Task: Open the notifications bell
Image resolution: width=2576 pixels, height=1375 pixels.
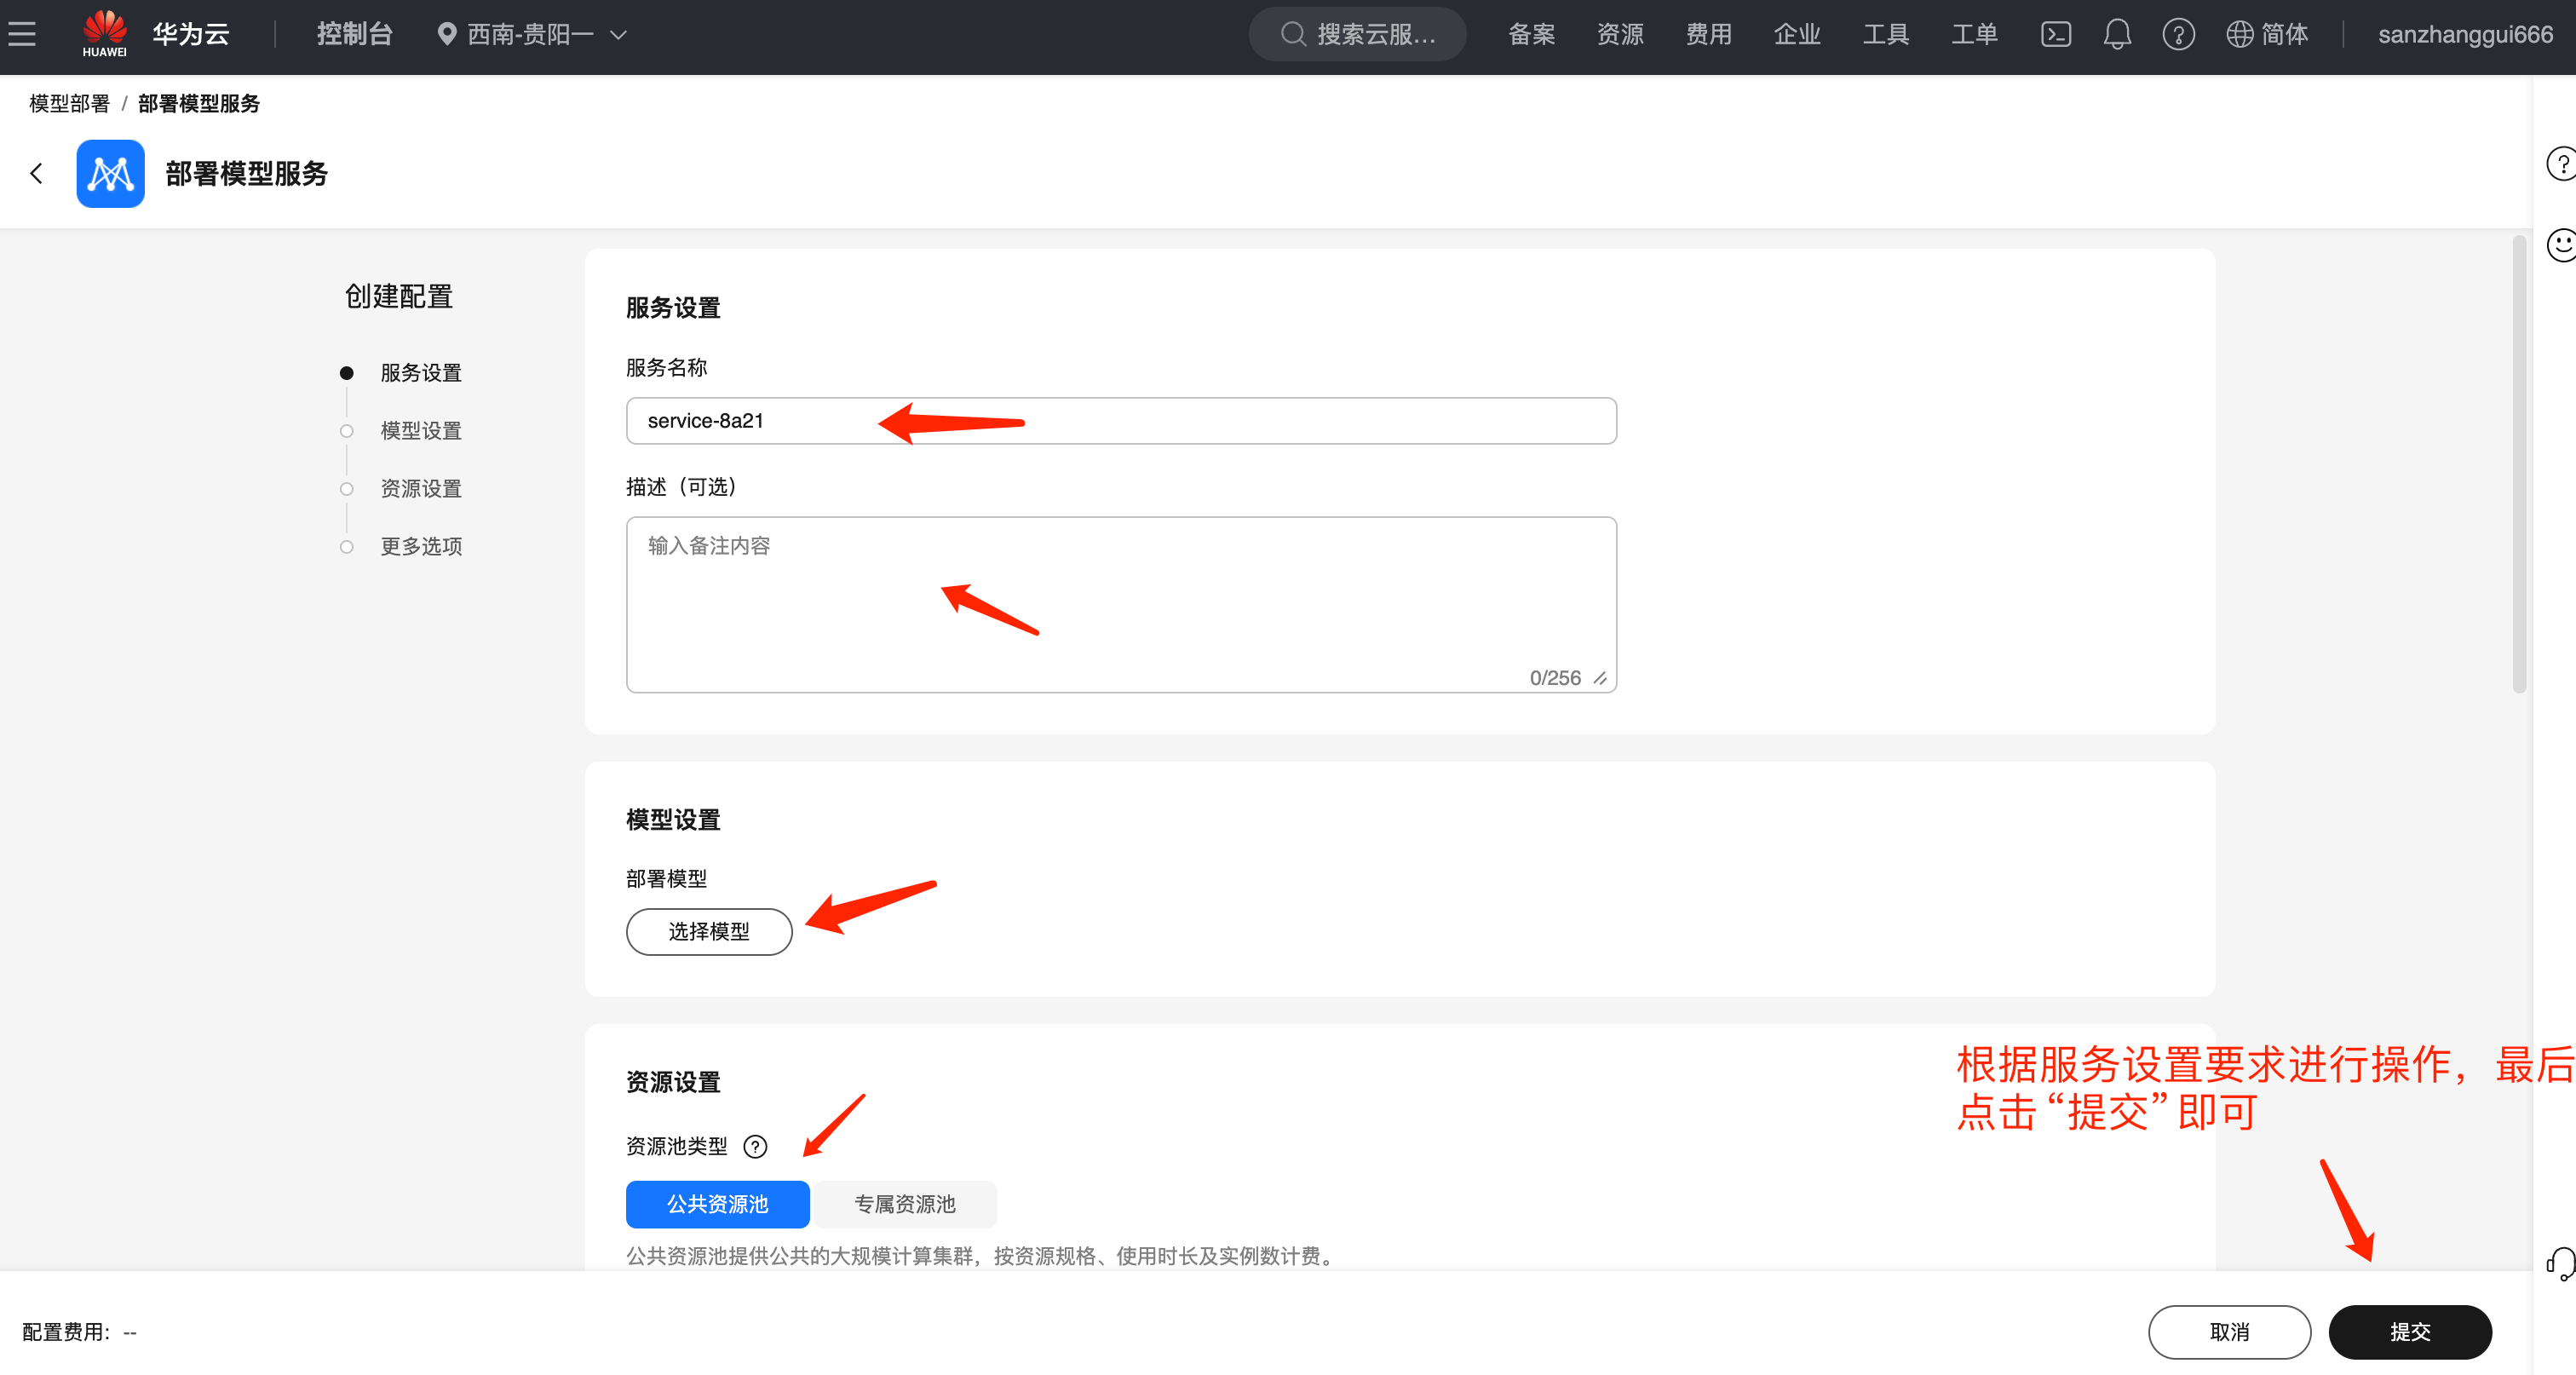Action: tap(2116, 35)
